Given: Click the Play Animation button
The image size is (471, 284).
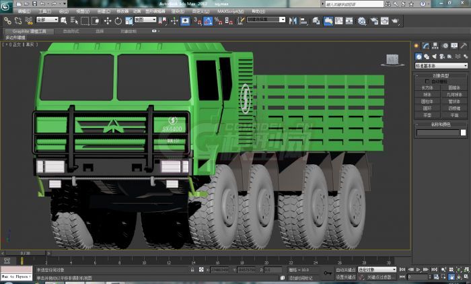Looking at the screenshot, I should click(x=418, y=270).
